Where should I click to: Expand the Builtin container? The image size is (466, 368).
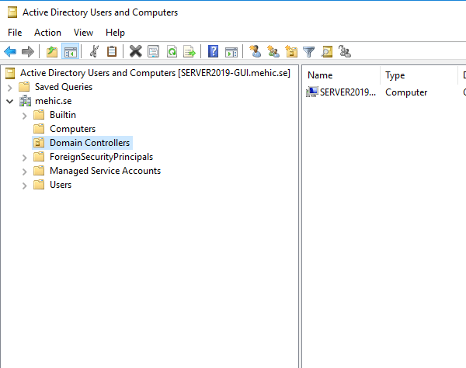24,116
